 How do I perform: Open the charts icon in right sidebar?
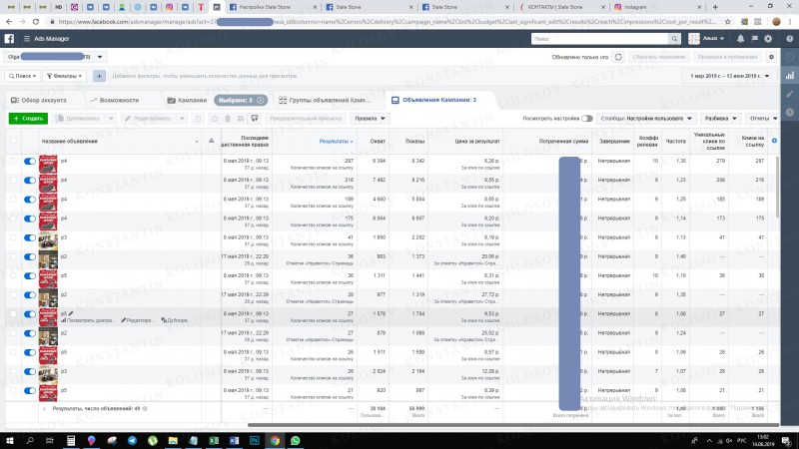[x=790, y=76]
